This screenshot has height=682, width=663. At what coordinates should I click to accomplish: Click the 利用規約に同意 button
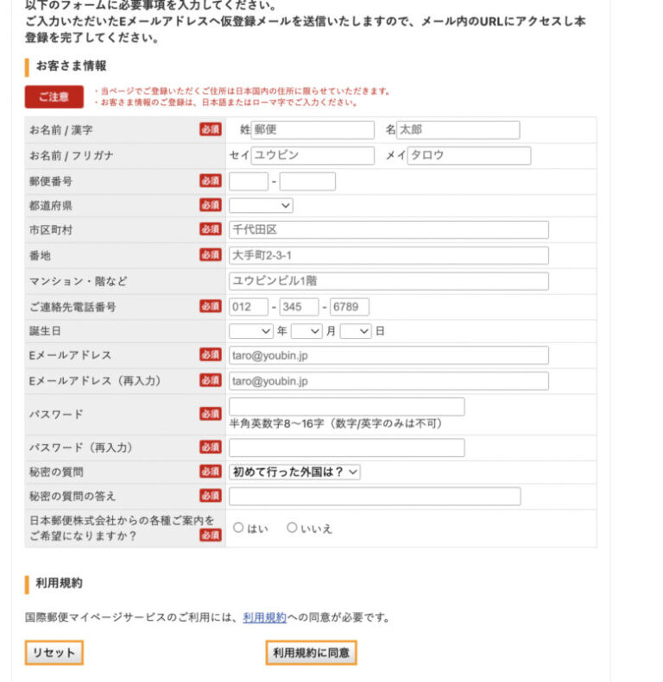(x=311, y=654)
